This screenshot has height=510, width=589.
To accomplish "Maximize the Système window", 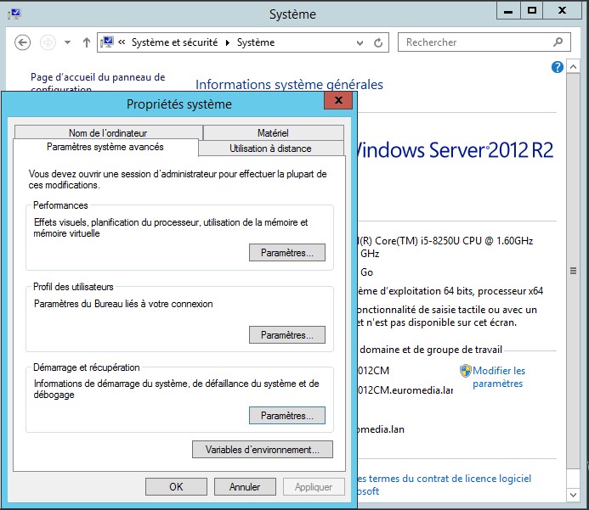I will coord(532,10).
